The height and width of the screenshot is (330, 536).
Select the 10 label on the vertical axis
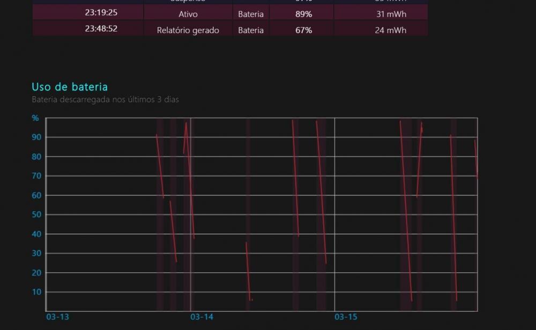click(36, 292)
